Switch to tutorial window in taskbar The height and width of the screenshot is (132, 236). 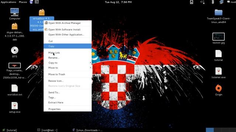click(x=10, y=130)
